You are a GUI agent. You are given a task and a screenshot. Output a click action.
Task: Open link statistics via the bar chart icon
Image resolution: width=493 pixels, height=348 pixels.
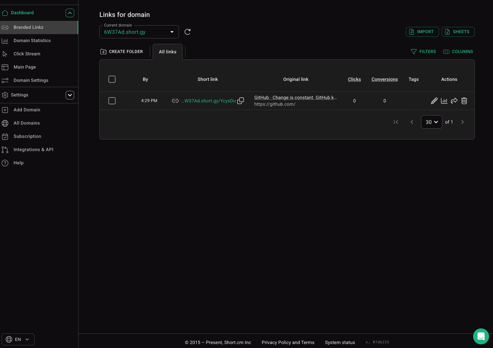pos(444,100)
